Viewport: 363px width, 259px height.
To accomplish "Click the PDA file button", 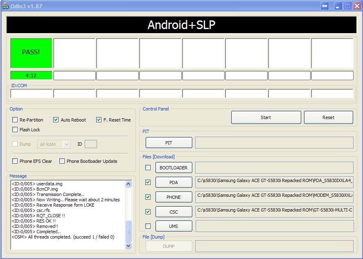I will (x=174, y=182).
